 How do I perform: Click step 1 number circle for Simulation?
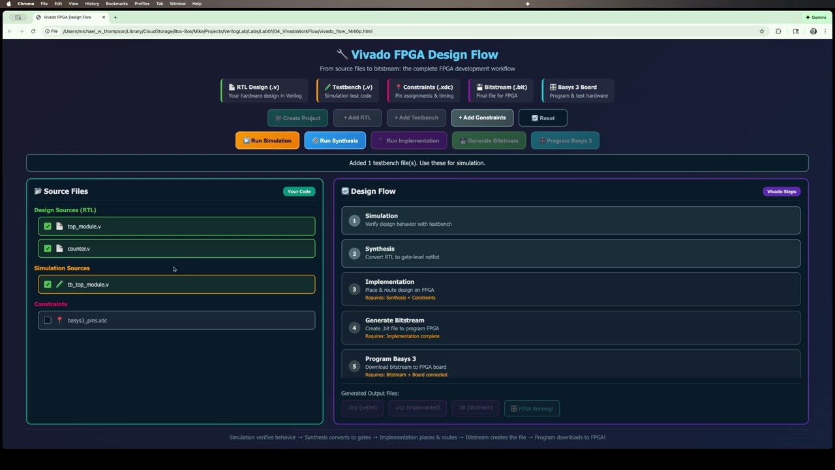coord(354,221)
